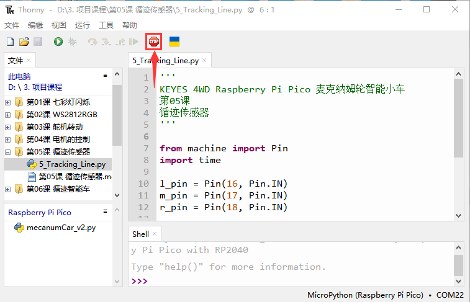Close the Shell tab
470x302 pixels.
[155, 234]
